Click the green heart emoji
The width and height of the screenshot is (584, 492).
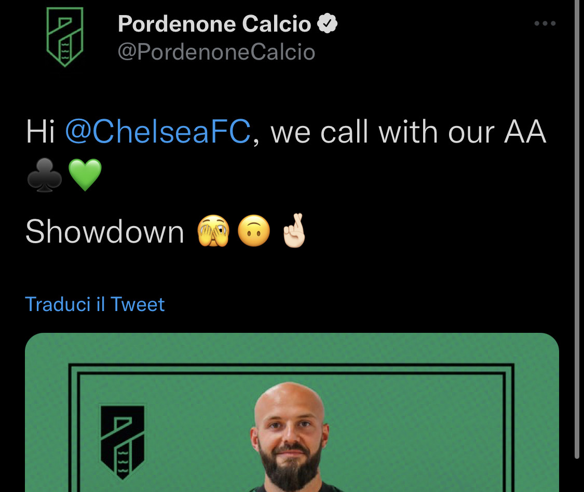point(85,176)
